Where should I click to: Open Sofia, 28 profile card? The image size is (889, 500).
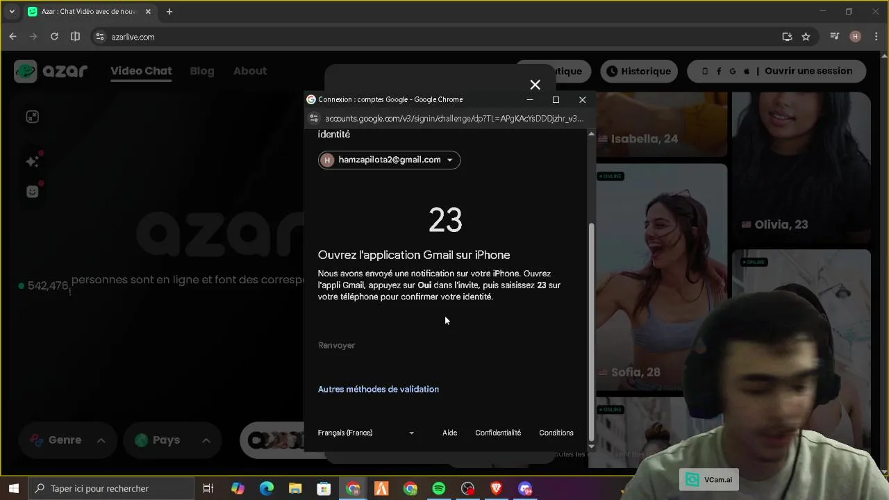[x=661, y=276]
